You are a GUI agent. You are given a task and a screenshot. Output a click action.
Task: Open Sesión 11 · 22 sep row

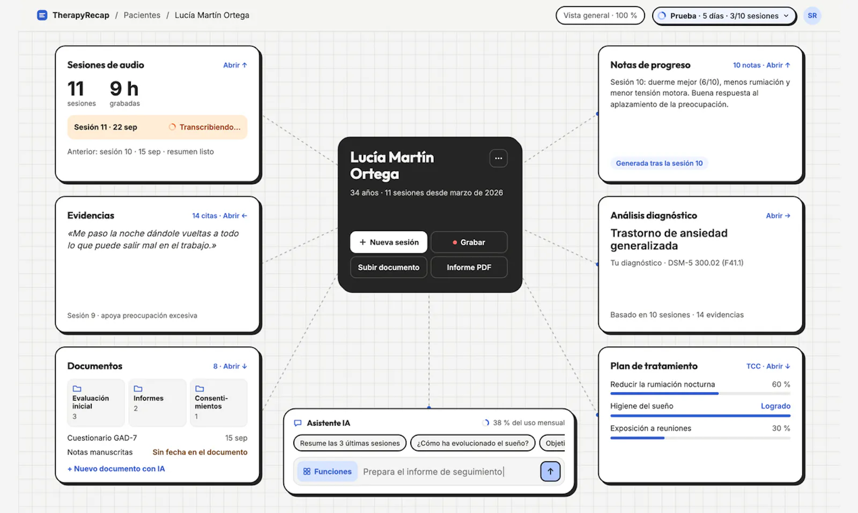[157, 127]
